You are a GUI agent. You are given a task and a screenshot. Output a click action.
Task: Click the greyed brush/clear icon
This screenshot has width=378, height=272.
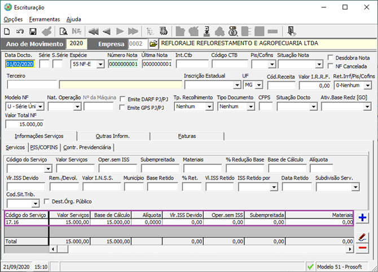coord(46,32)
